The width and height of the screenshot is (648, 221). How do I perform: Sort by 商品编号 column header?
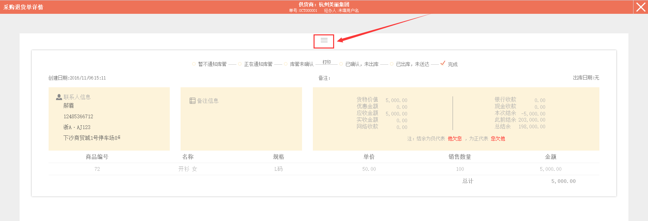pos(97,157)
